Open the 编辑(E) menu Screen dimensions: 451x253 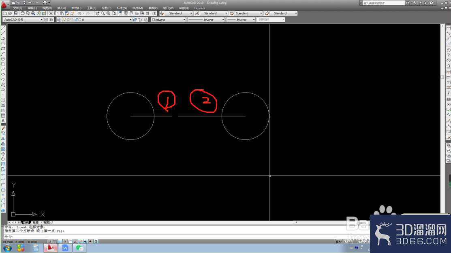click(32, 8)
